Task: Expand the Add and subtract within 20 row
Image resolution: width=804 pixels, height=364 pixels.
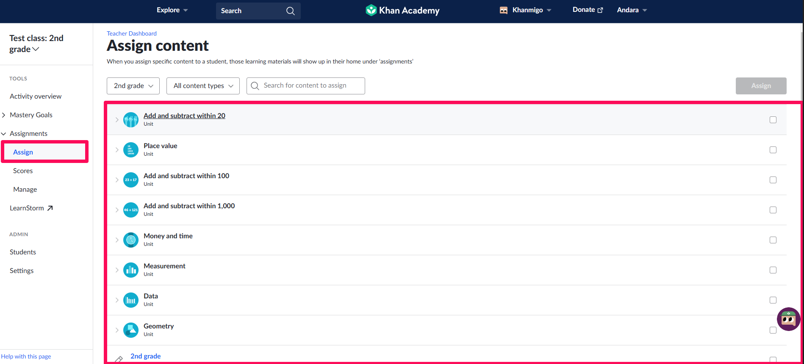Action: click(x=117, y=120)
